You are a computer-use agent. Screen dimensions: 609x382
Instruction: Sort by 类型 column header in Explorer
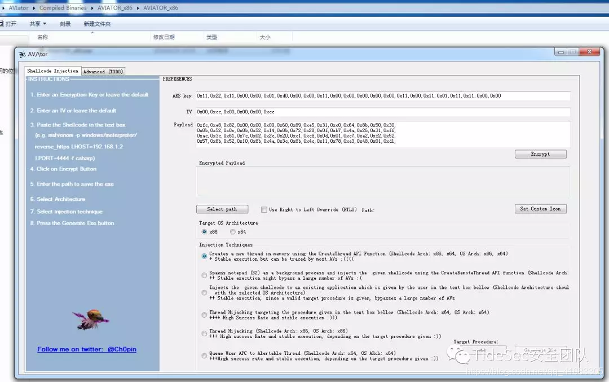(x=211, y=37)
